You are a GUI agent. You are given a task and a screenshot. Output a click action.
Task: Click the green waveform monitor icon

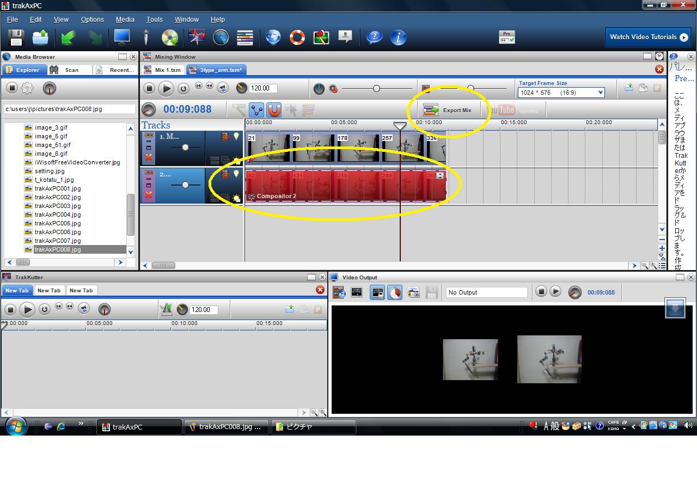pyautogui.click(x=321, y=38)
